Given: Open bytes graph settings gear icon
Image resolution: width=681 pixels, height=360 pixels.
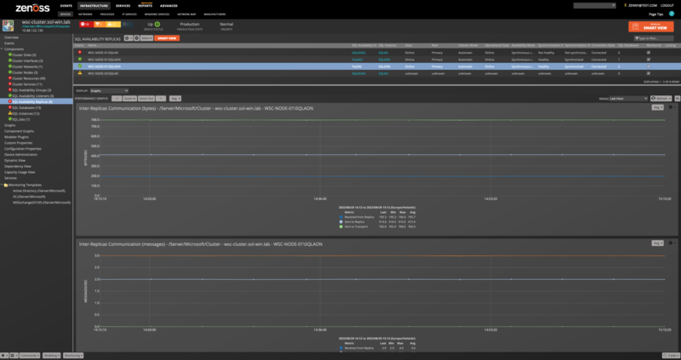Looking at the screenshot, I should [672, 107].
